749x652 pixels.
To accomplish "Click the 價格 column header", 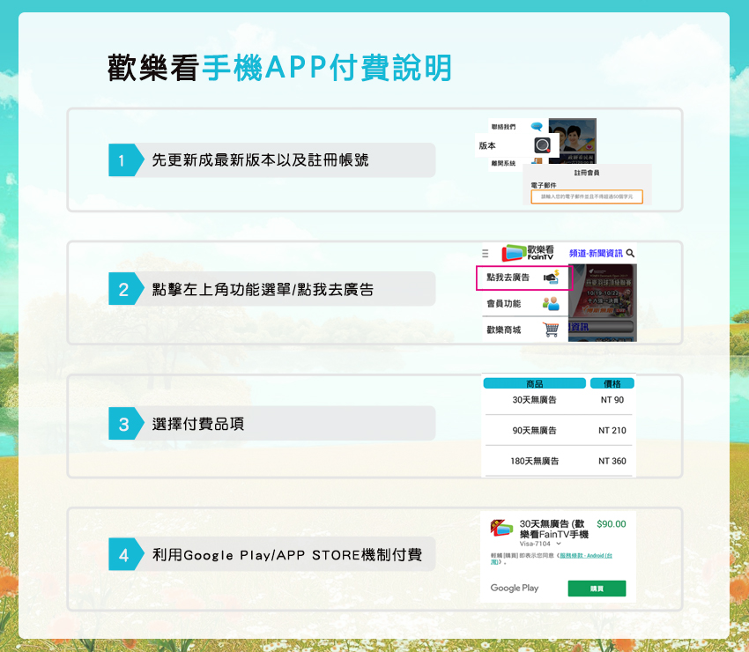I will (612, 383).
